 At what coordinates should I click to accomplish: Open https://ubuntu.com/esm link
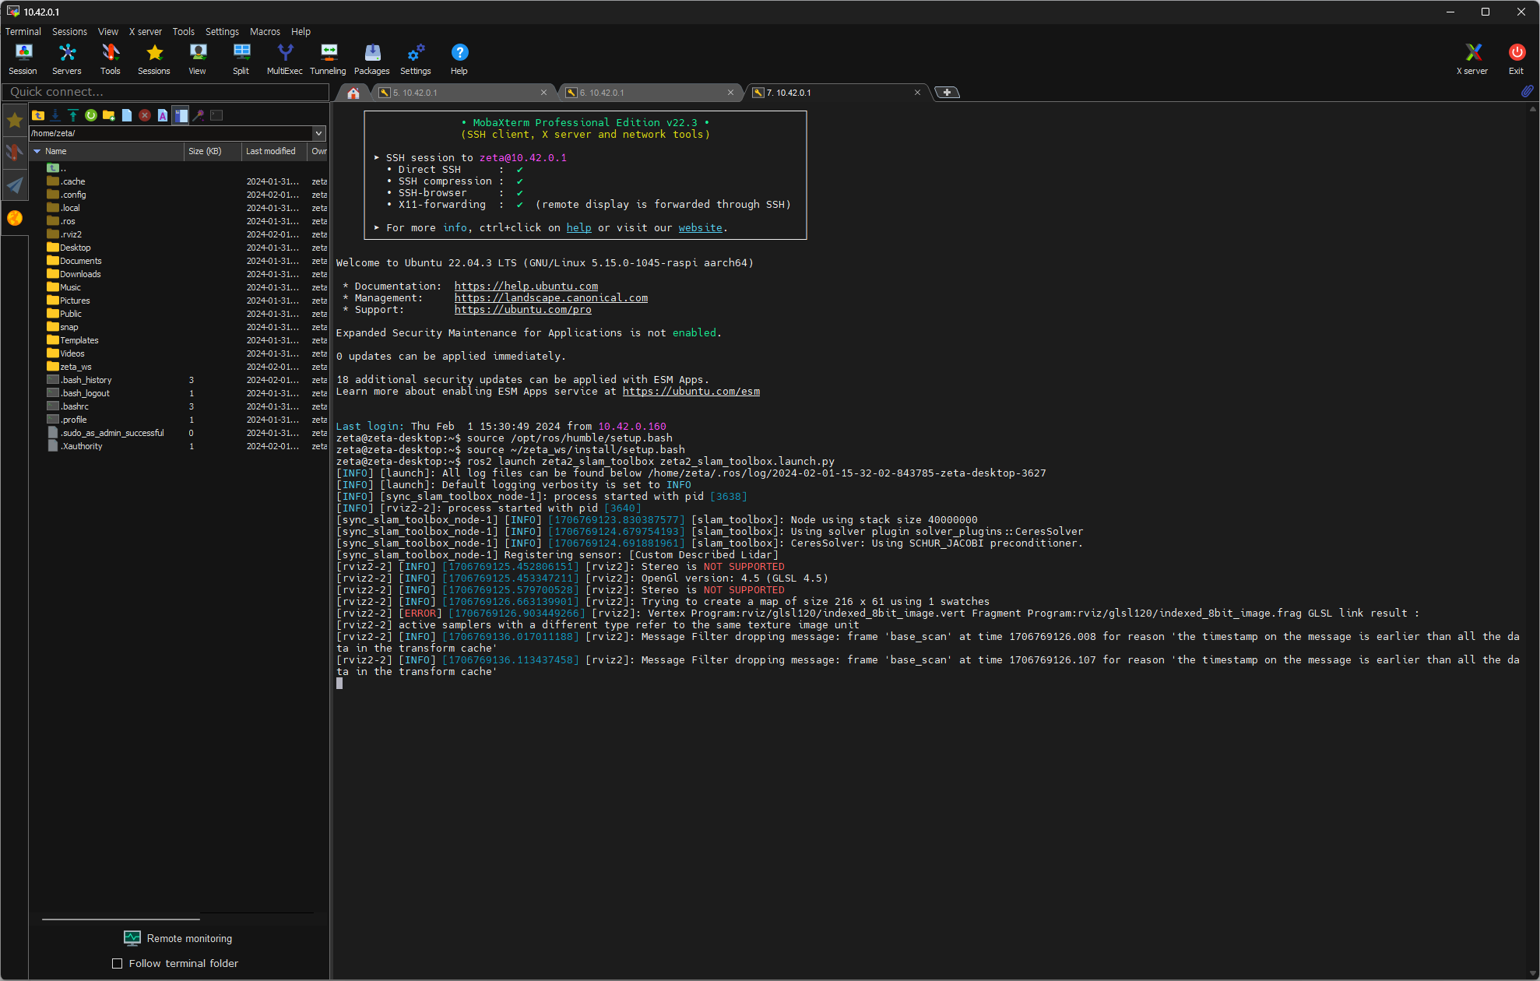pos(691,391)
